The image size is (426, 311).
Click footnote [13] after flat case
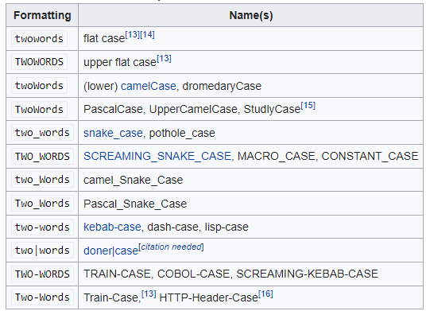pyautogui.click(x=132, y=35)
